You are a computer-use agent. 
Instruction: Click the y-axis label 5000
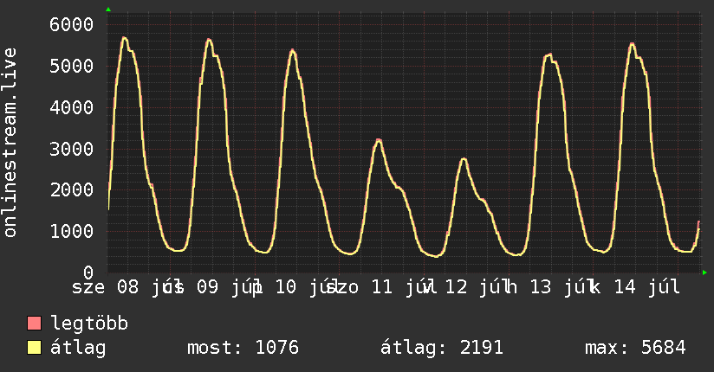(x=72, y=66)
